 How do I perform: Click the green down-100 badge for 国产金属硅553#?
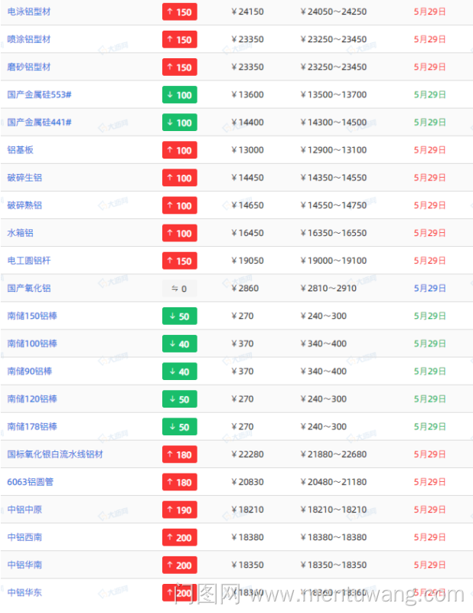point(179,95)
